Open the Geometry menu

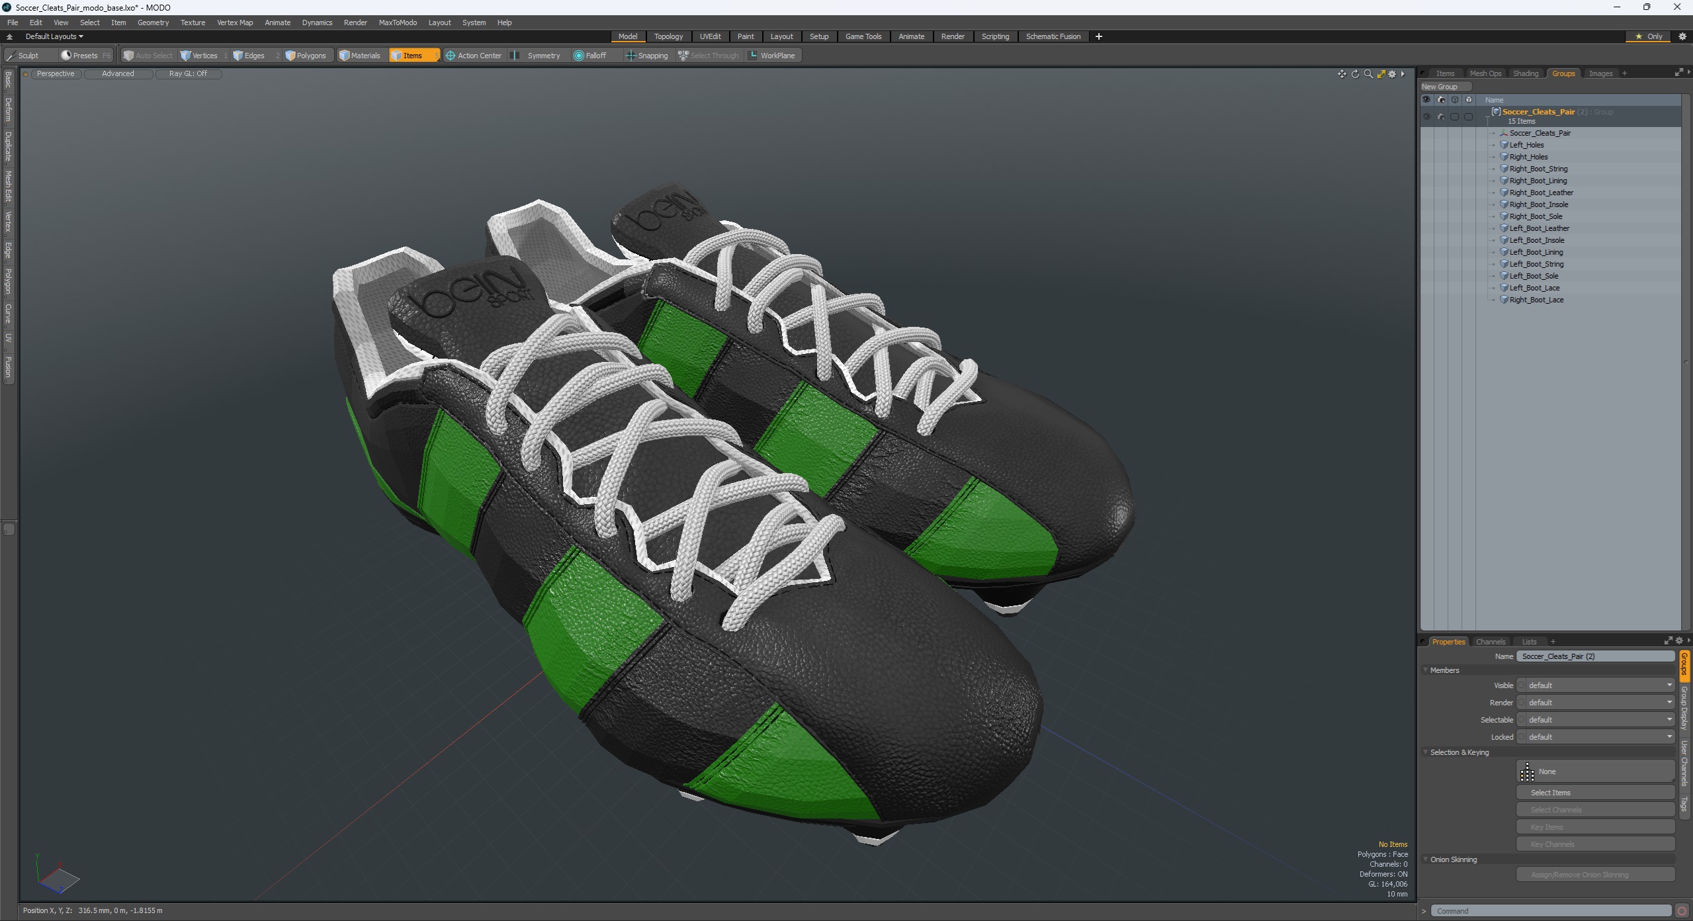tap(153, 22)
